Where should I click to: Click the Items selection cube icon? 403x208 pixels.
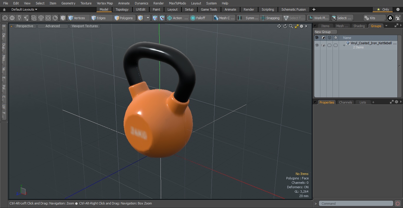click(x=141, y=18)
